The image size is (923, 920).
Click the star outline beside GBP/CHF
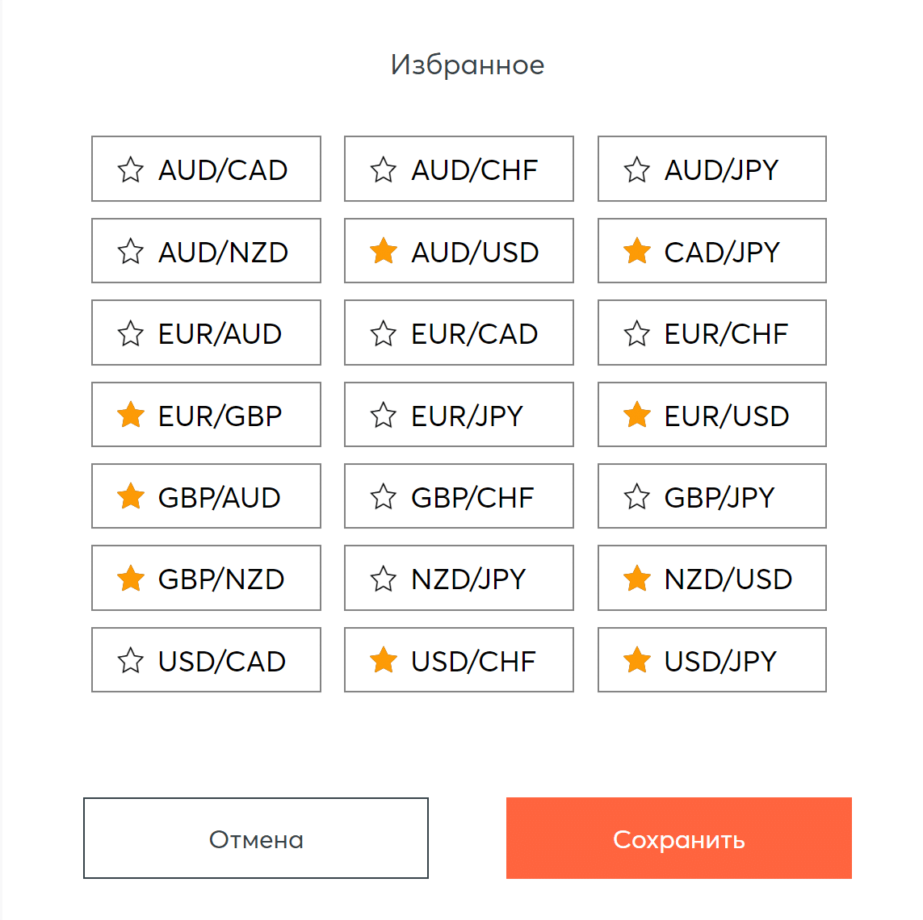(x=383, y=497)
